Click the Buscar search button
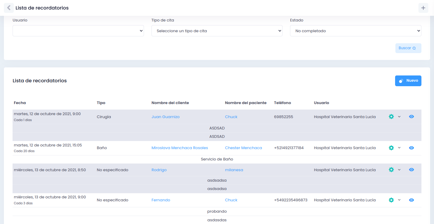The height and width of the screenshot is (224, 434). [408, 48]
